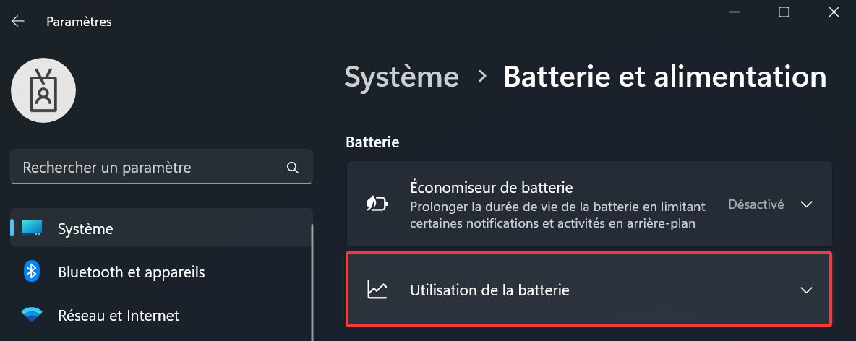Image resolution: width=856 pixels, height=341 pixels.
Task: Go to Système via the breadcrumb
Action: [x=402, y=77]
